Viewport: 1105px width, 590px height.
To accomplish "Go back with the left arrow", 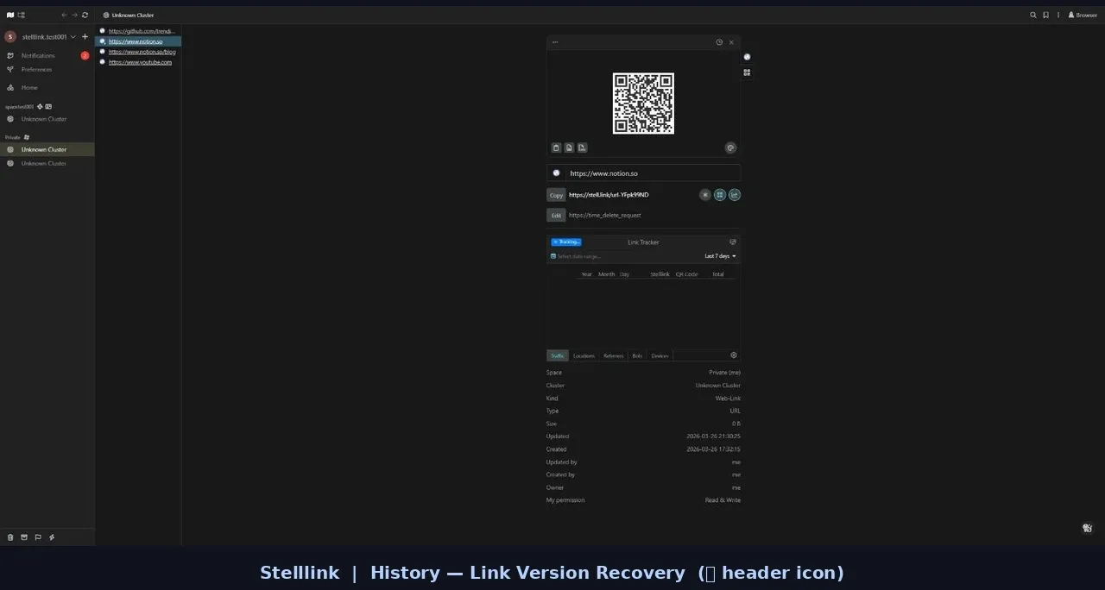I will pyautogui.click(x=64, y=15).
